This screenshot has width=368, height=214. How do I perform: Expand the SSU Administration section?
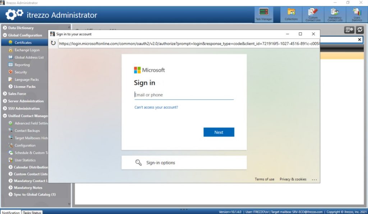(5, 108)
